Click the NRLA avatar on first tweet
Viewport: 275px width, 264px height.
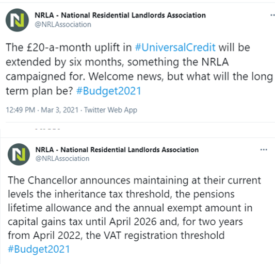17,20
